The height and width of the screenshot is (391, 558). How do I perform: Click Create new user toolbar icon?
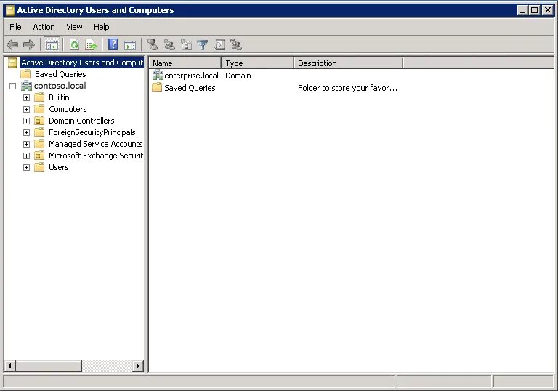[x=153, y=44]
